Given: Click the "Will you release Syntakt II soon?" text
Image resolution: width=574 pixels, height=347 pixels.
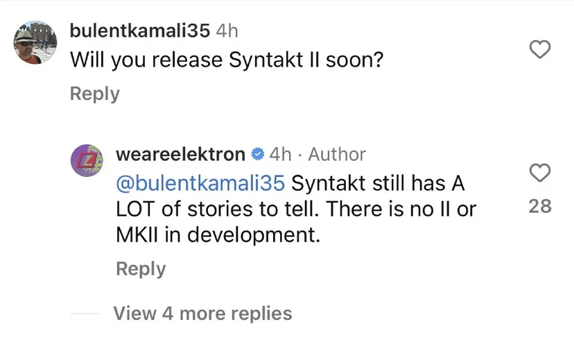Looking at the screenshot, I should coord(227,60).
